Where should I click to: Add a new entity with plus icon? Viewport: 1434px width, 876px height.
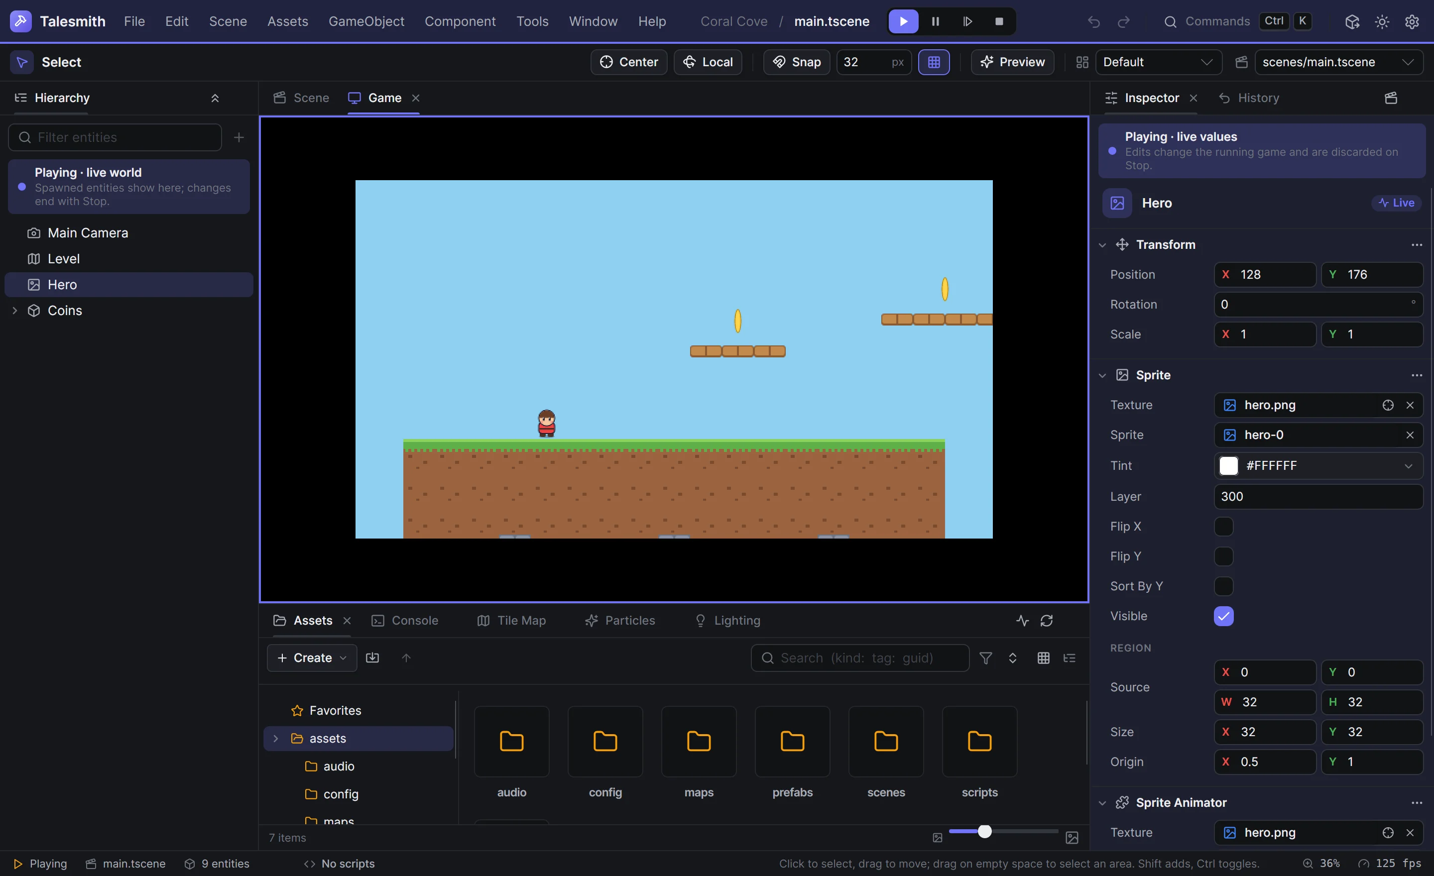pos(239,137)
